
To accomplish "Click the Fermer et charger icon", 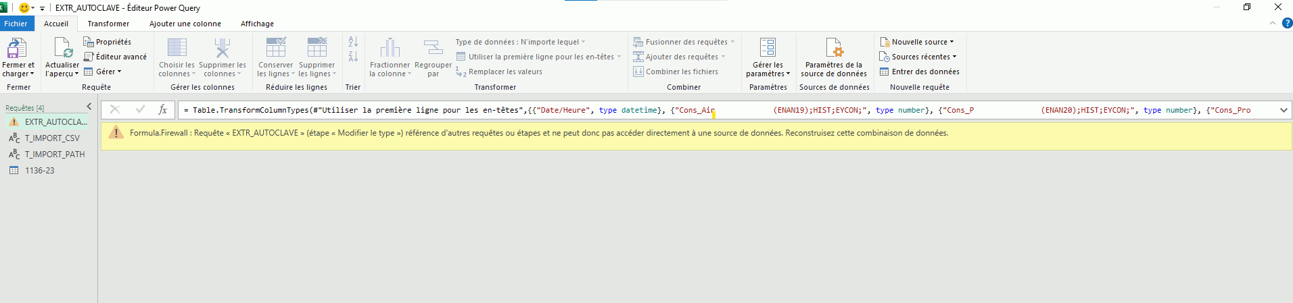I will pos(17,49).
